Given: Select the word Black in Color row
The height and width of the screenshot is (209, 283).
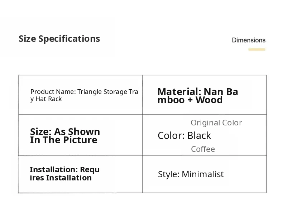Looking at the screenshot, I should 199,136.
